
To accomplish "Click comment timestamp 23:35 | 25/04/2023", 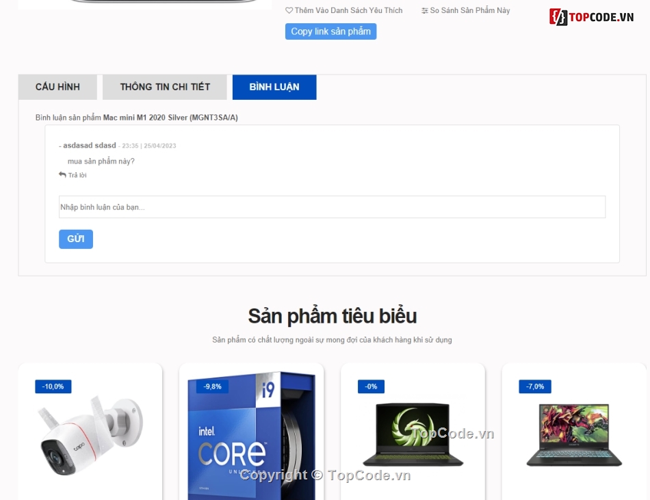I will click(x=149, y=146).
